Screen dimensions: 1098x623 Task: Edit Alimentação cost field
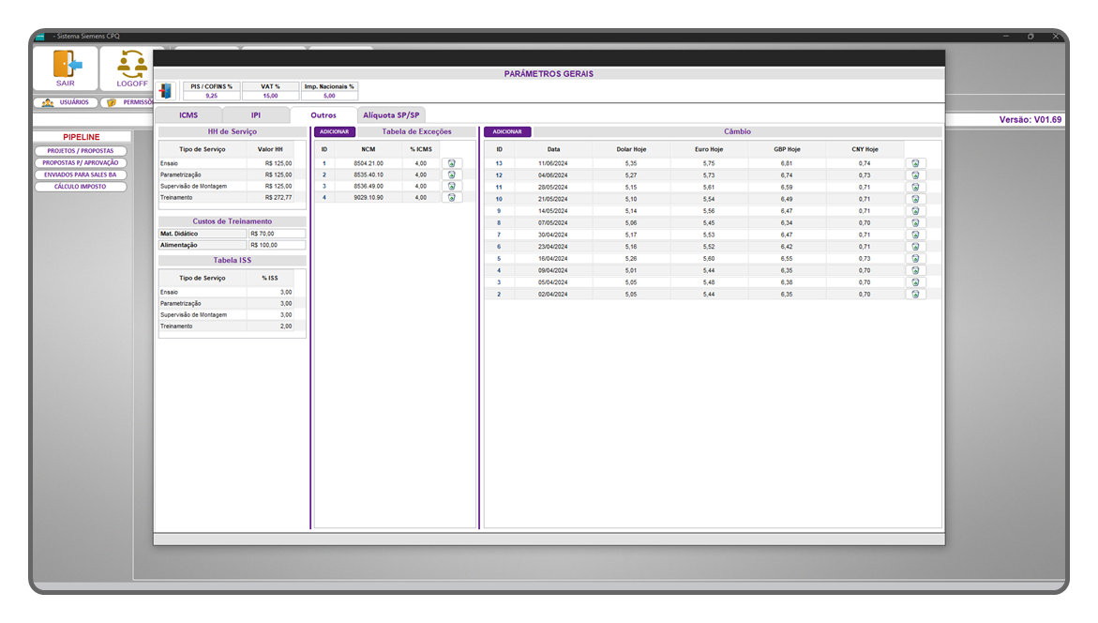(x=277, y=245)
